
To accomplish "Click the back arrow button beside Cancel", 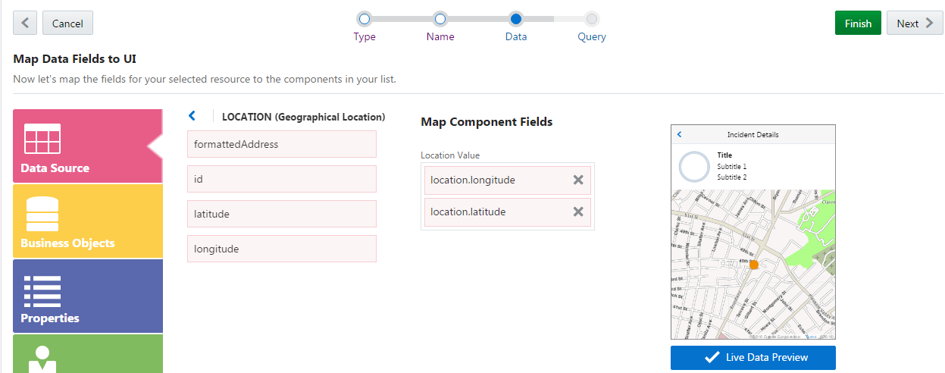I will pyautogui.click(x=25, y=24).
